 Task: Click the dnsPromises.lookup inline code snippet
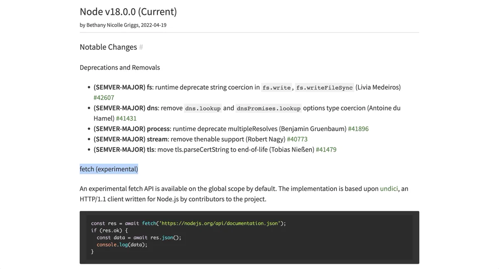(x=269, y=108)
